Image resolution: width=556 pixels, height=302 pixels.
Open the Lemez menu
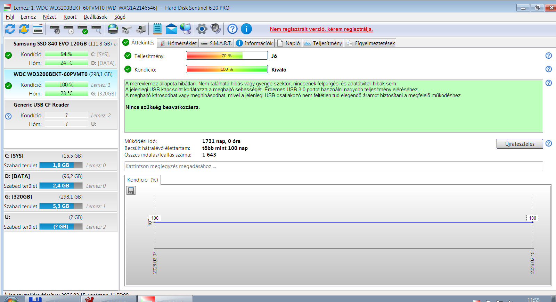28,17
